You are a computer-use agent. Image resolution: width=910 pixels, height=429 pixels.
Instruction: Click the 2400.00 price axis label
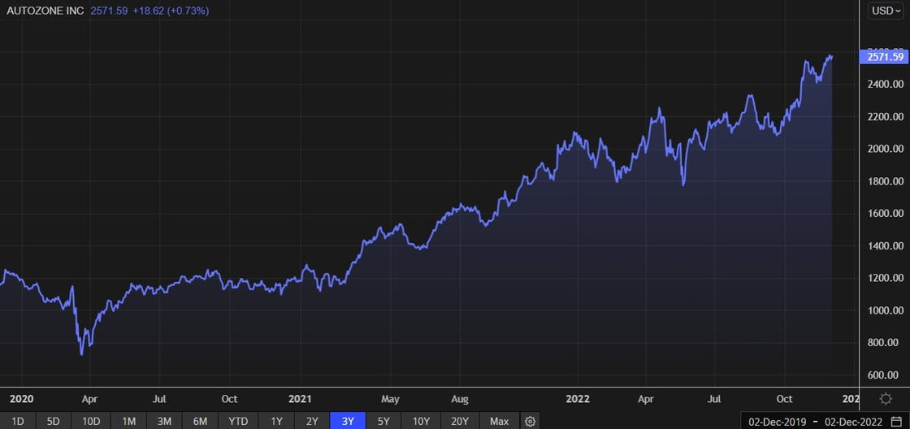pos(885,84)
